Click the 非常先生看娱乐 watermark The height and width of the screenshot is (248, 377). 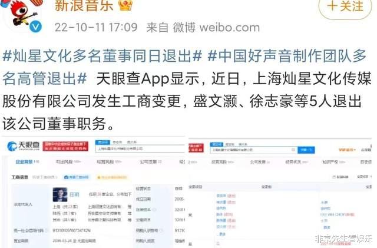click(x=344, y=239)
